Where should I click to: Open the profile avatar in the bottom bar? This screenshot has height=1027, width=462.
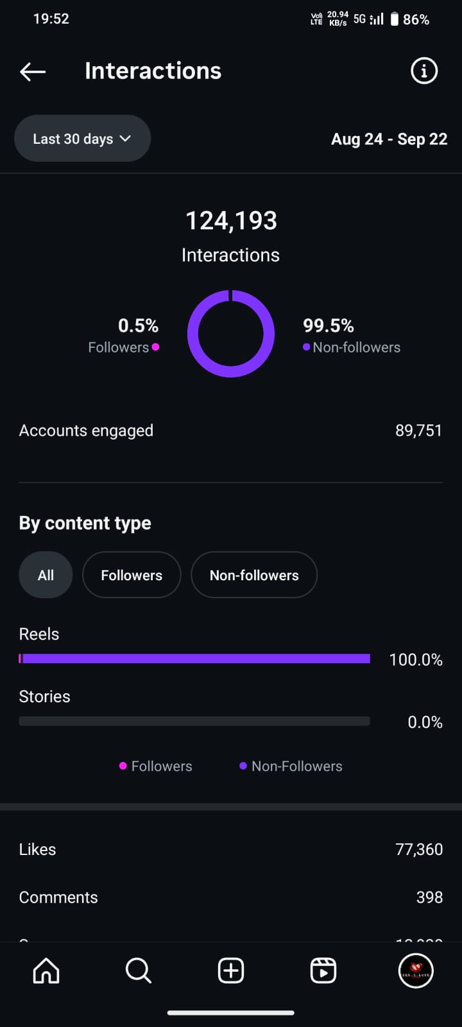pos(416,971)
